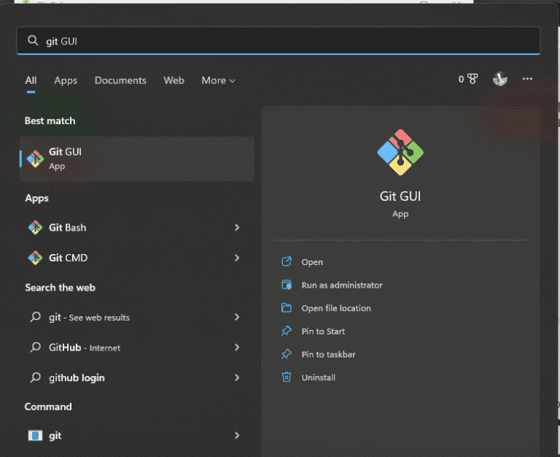This screenshot has height=457, width=560.
Task: Click the Pin to Start pin icon
Action: click(287, 331)
